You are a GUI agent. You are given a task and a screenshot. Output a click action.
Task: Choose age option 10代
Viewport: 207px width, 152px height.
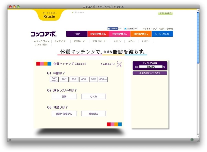[54, 79]
